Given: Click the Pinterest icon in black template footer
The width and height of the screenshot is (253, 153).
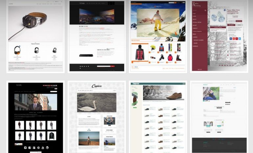Looking at the screenshot, I should coord(38,148).
